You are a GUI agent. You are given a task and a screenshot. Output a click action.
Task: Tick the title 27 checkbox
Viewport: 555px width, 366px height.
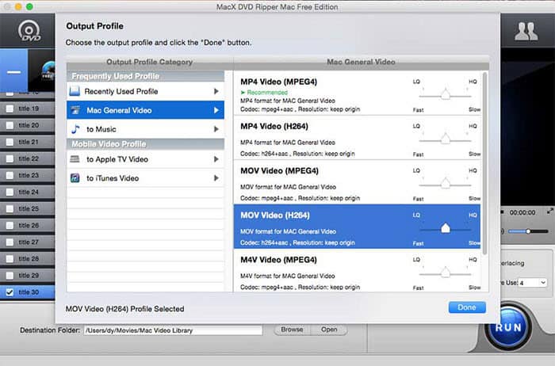click(10, 242)
